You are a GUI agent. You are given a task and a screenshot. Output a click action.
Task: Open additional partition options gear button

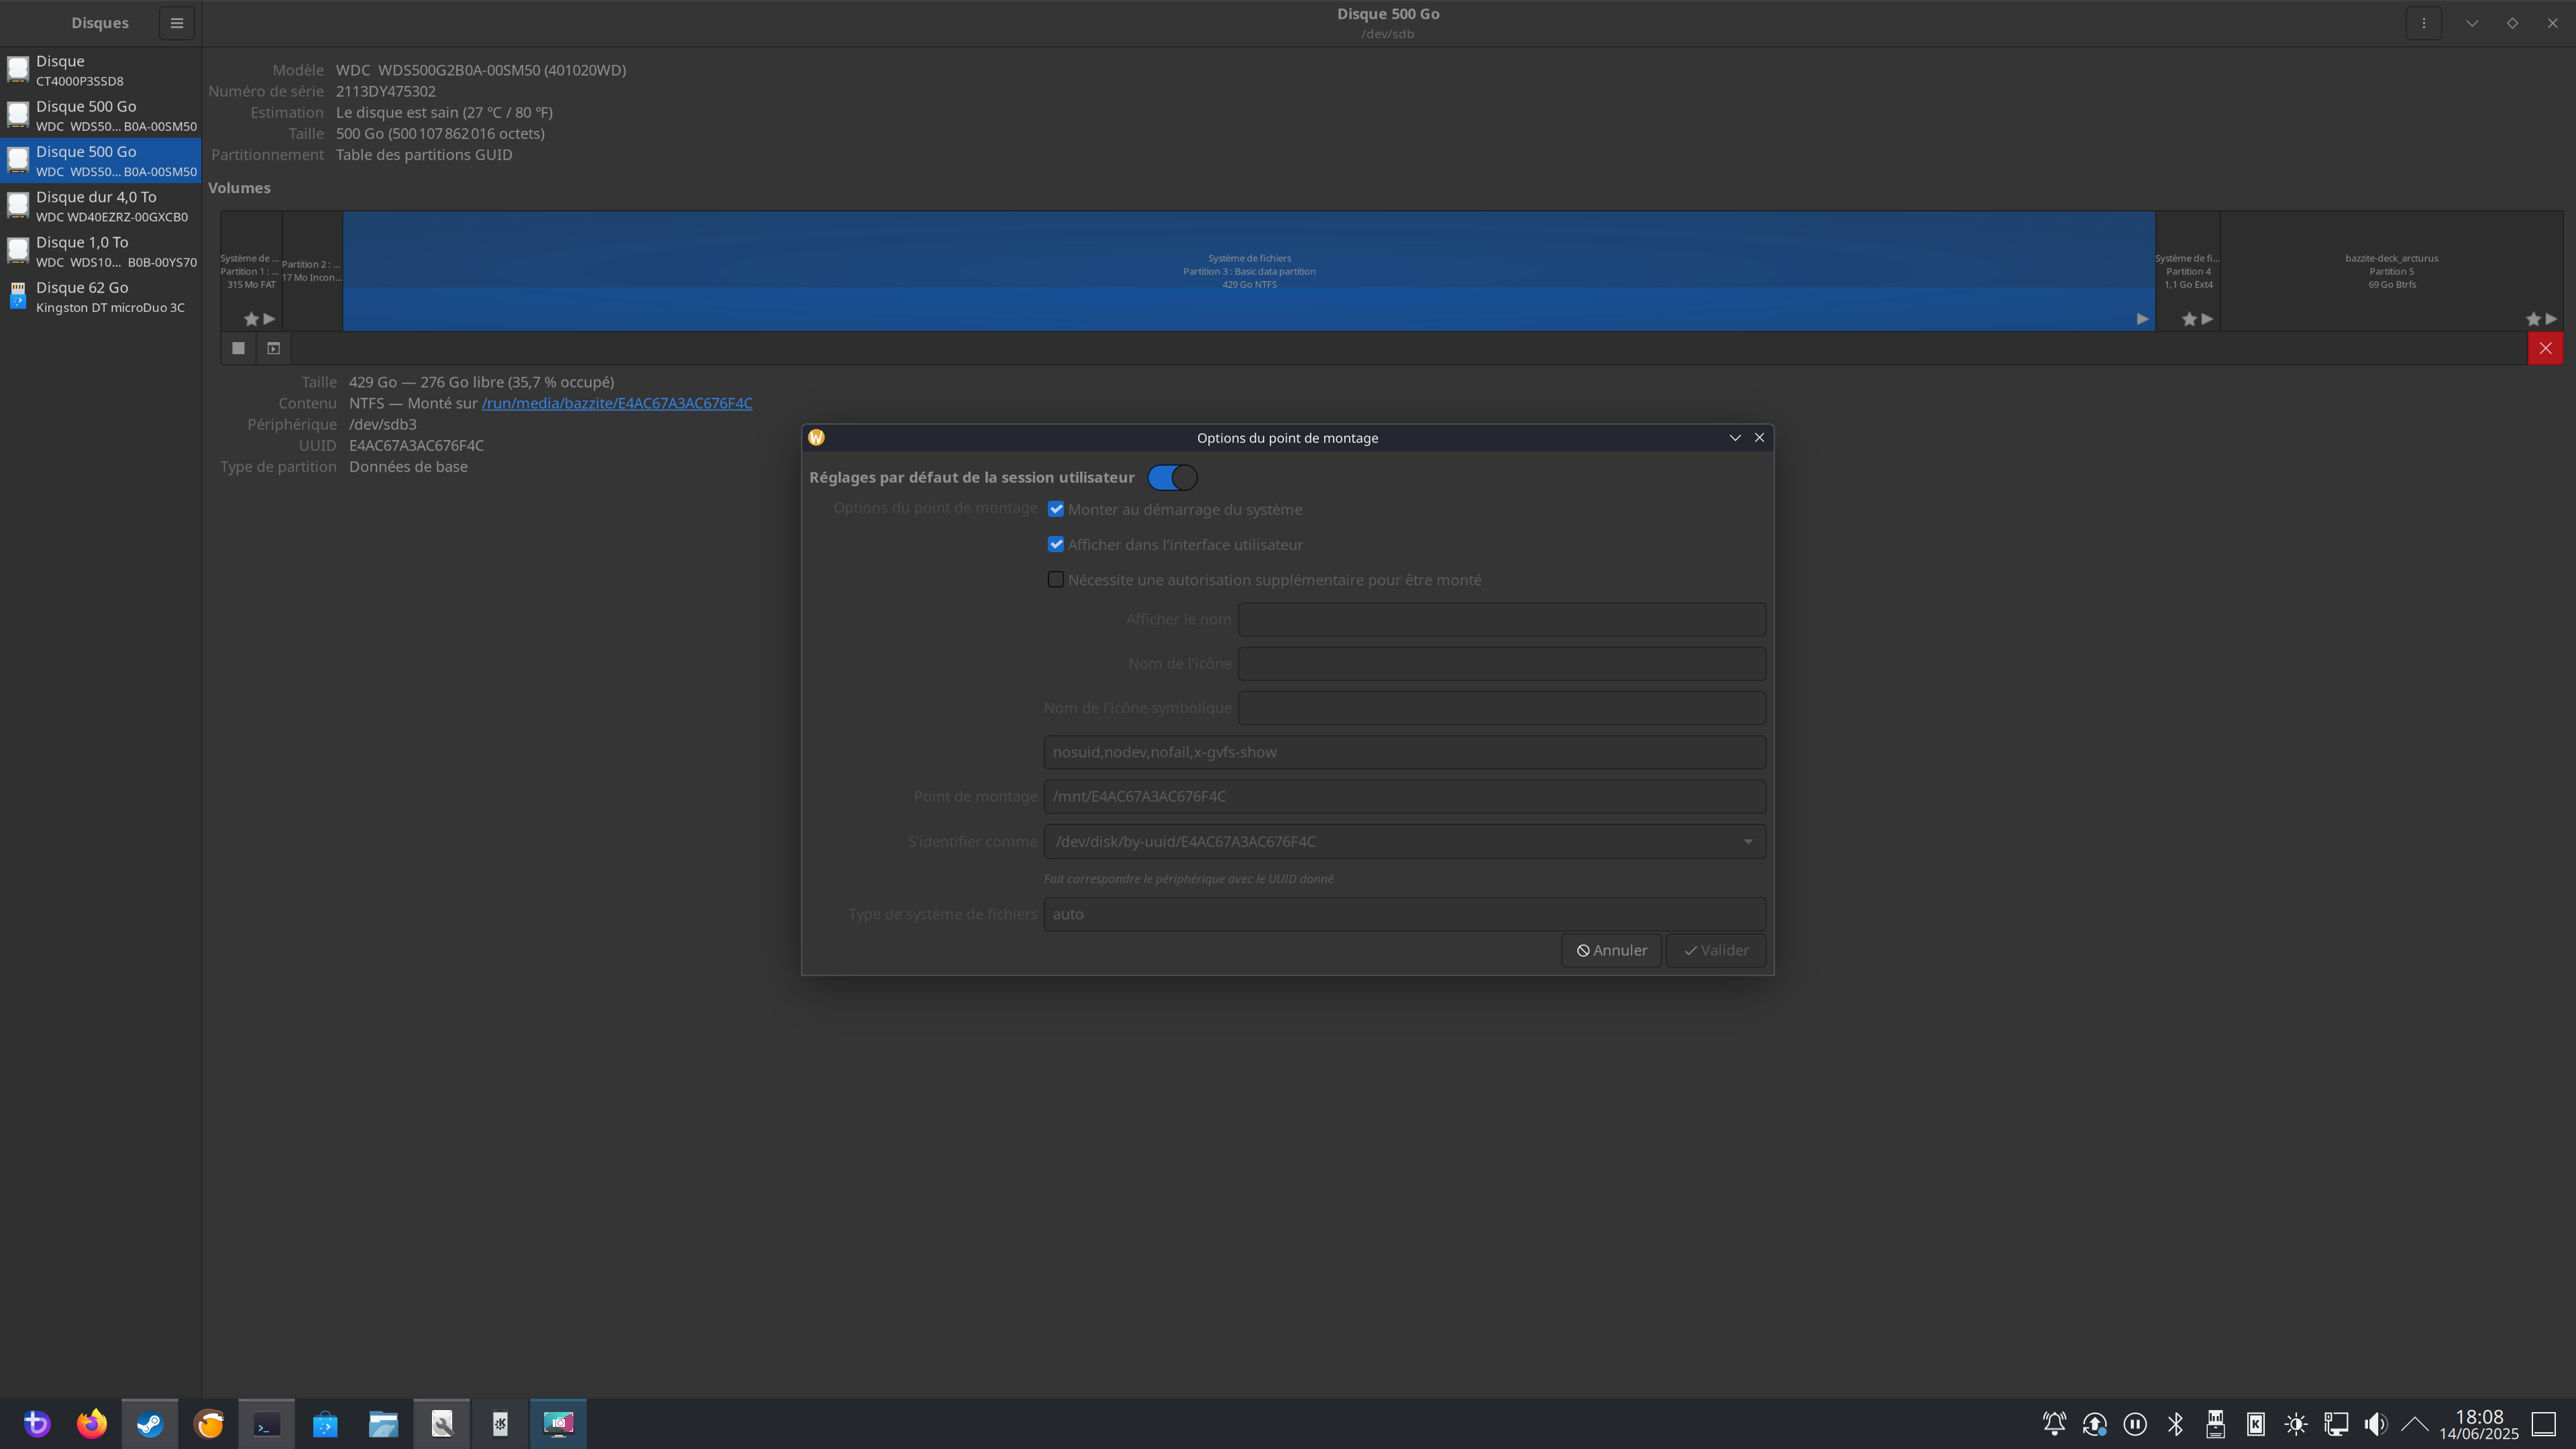pos(273,348)
